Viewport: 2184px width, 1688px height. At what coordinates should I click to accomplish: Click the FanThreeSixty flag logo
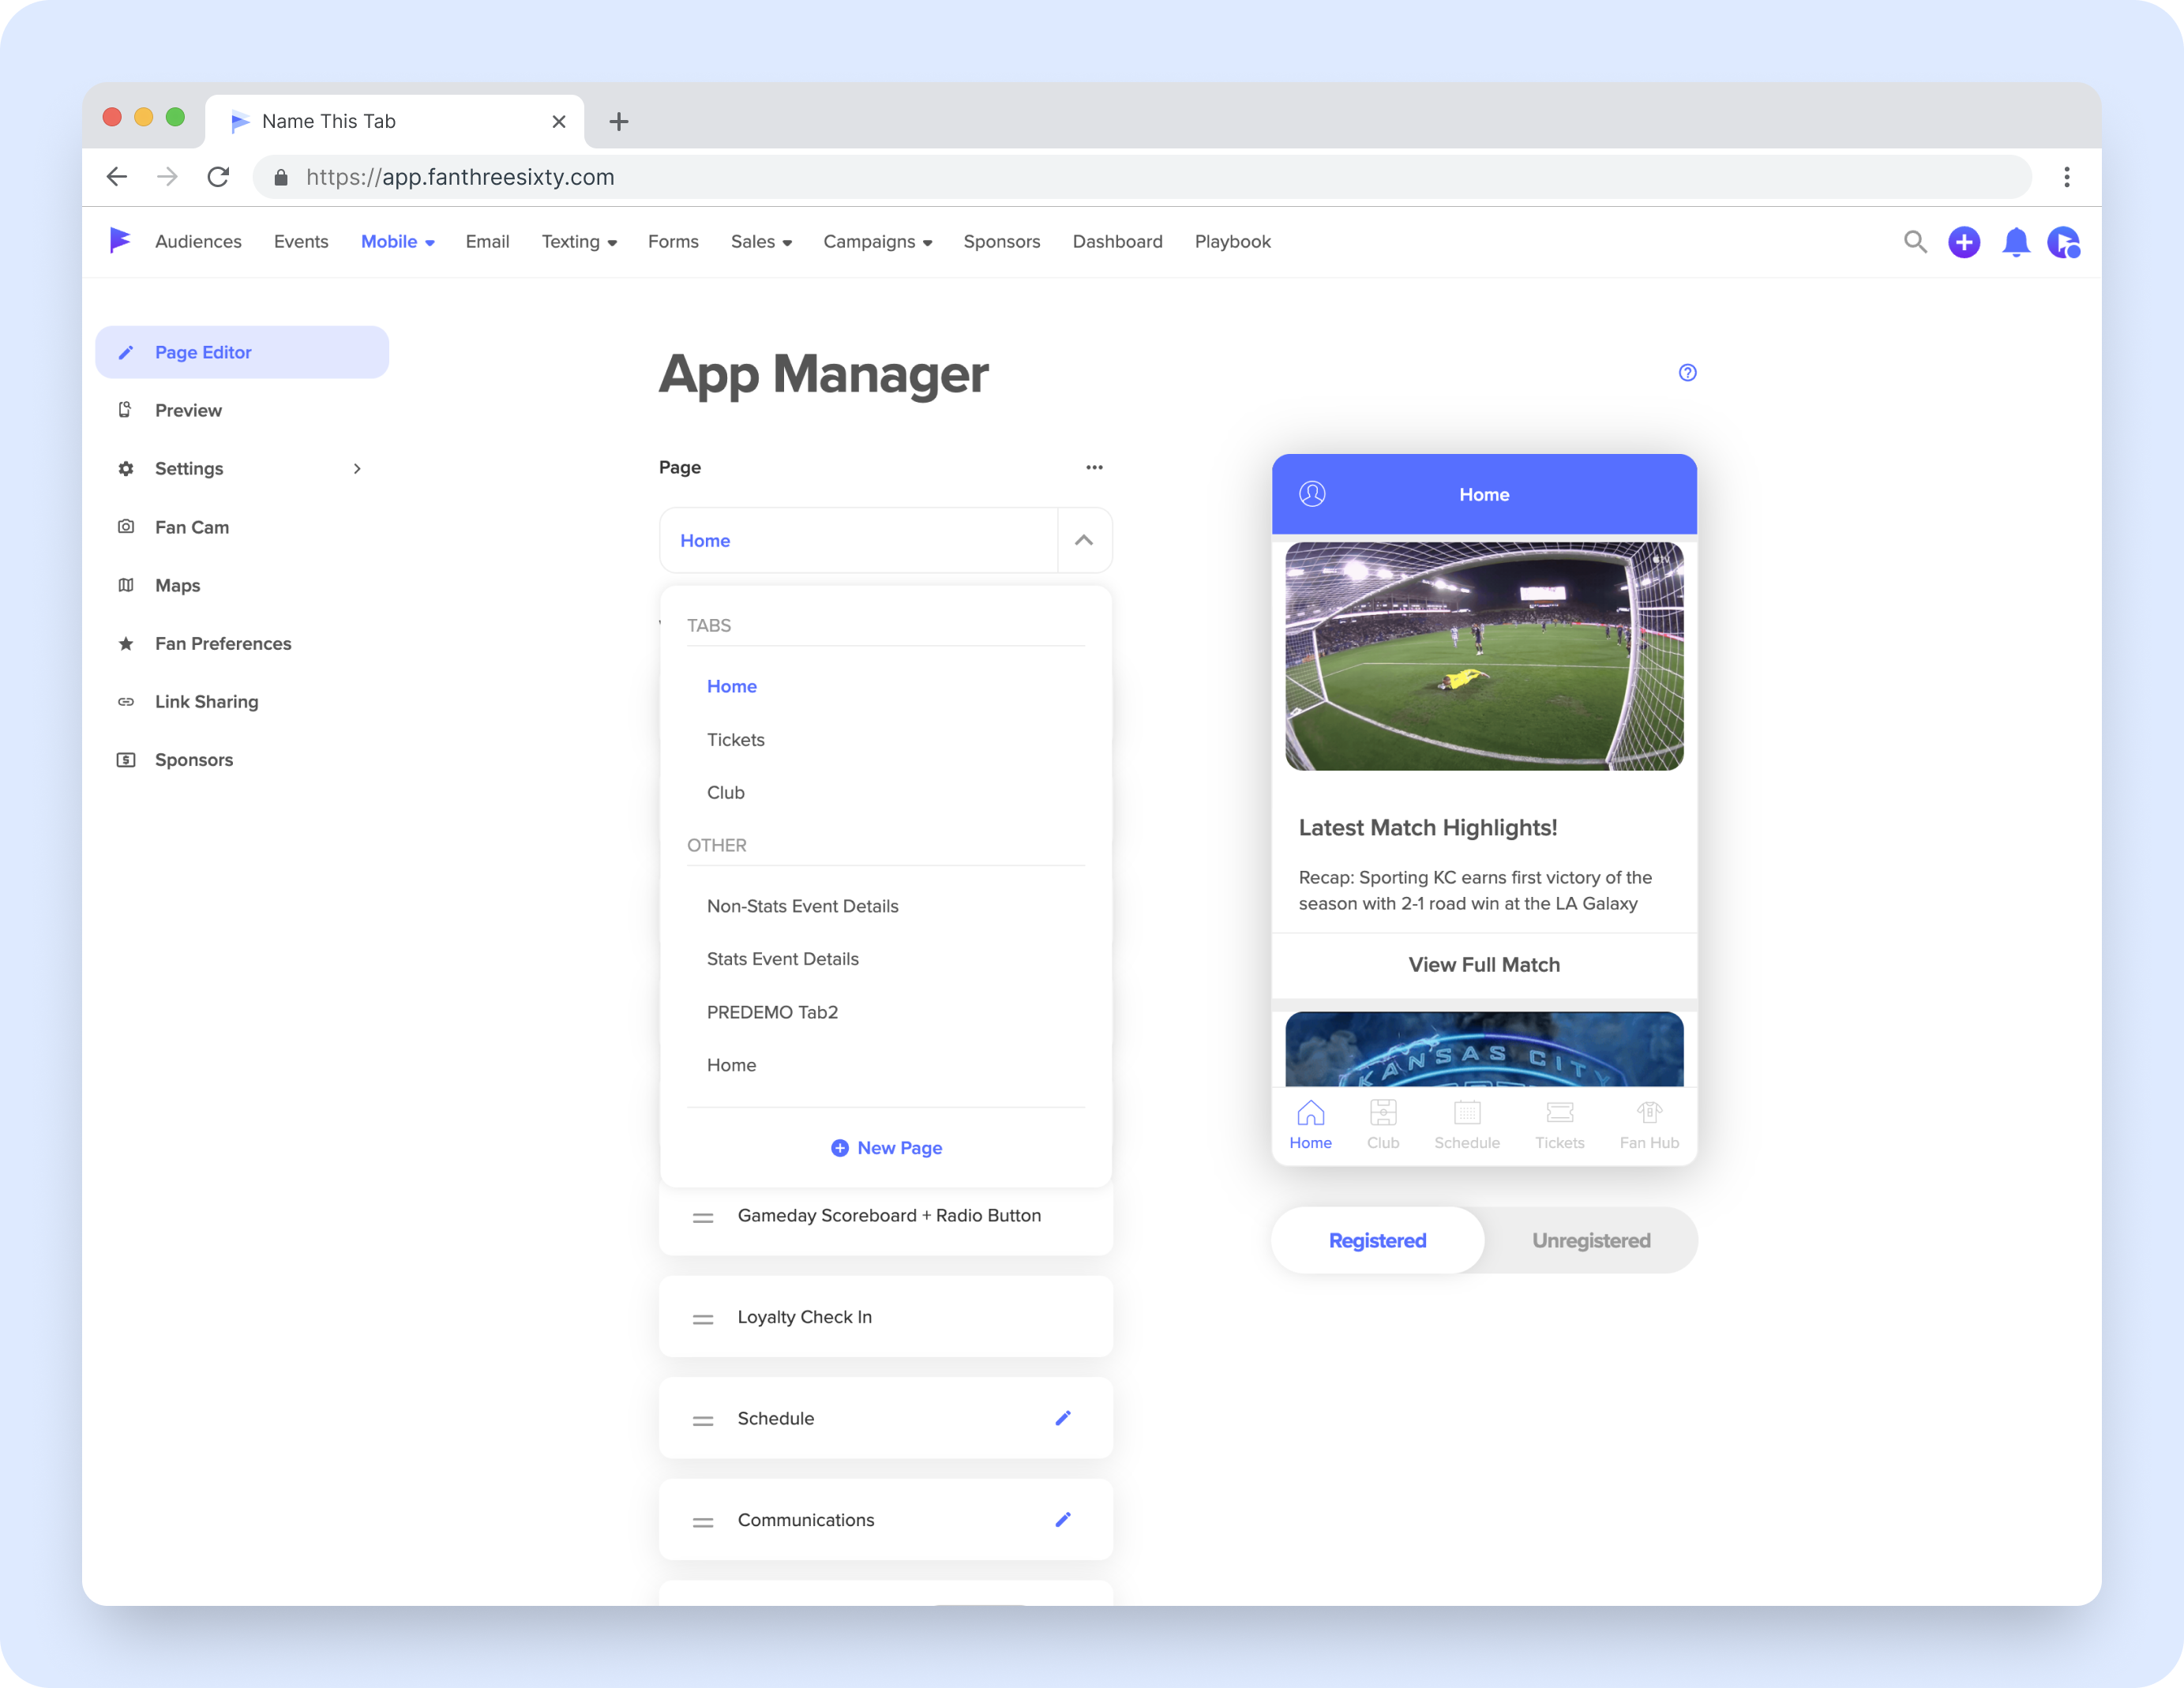pos(120,241)
